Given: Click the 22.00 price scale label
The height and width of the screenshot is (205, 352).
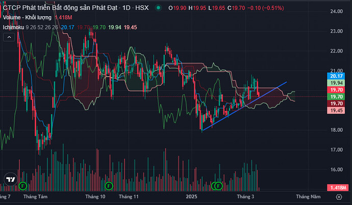Looking at the screenshot, I should tap(337, 51).
